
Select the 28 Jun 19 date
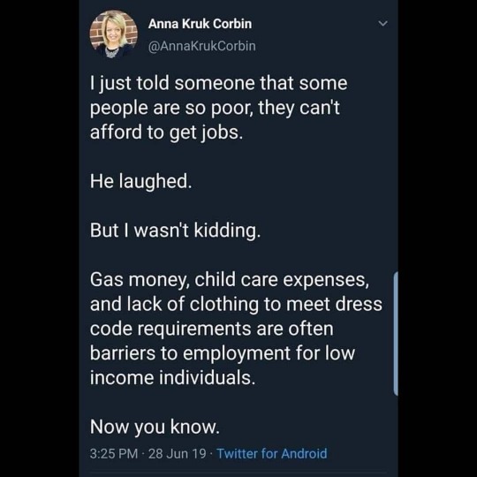178,453
